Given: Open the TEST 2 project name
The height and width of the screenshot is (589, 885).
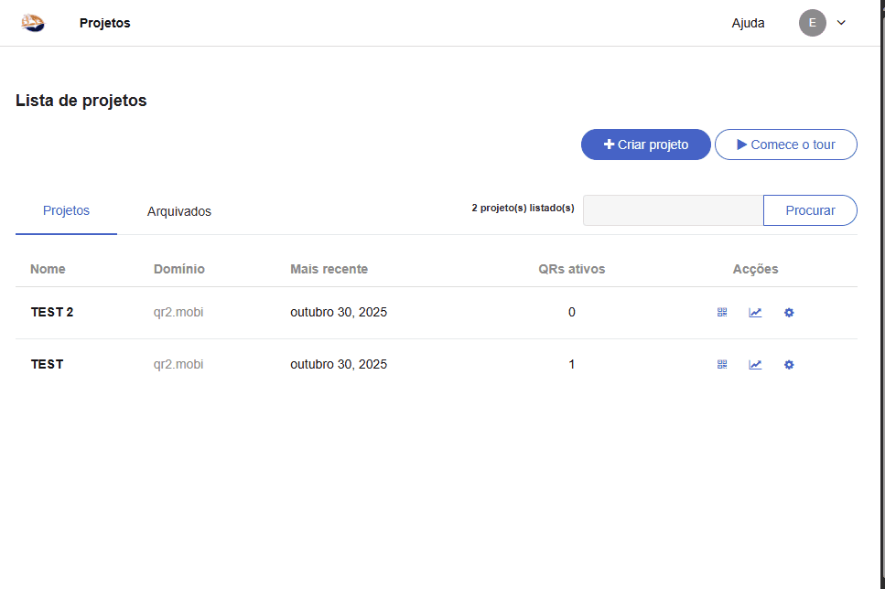Looking at the screenshot, I should click(52, 312).
